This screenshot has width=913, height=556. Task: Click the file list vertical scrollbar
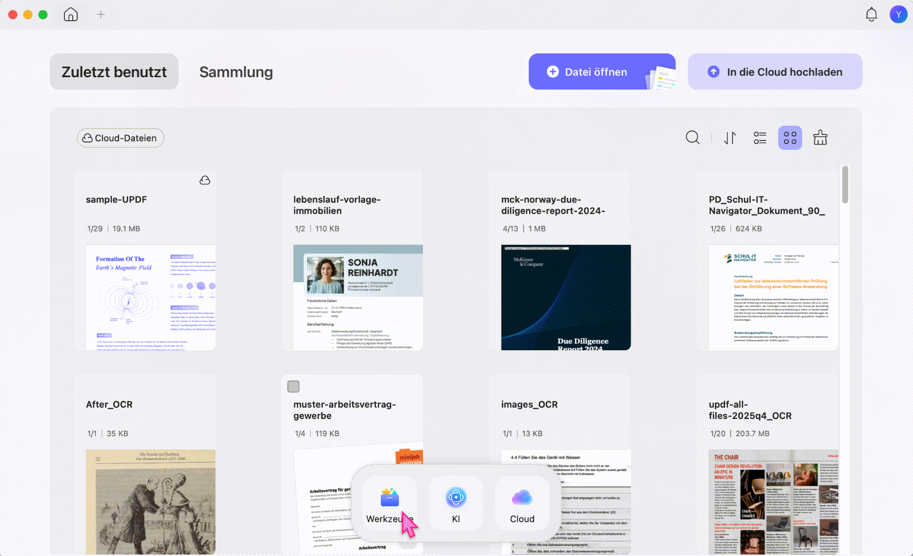pos(845,185)
